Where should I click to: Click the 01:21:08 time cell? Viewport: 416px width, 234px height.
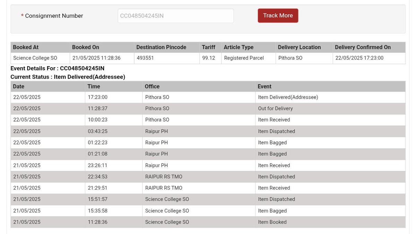coord(114,154)
